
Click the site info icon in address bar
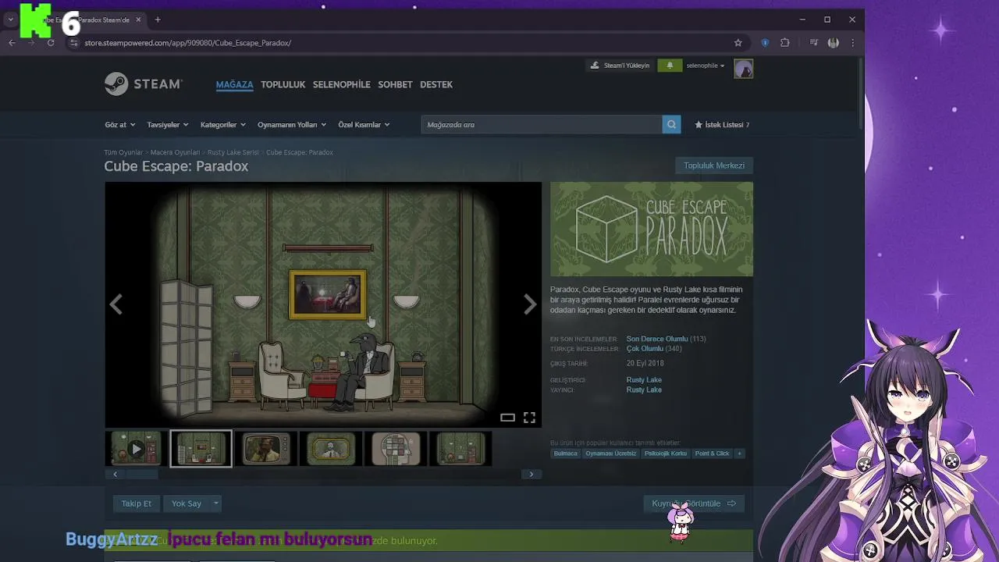(x=73, y=43)
